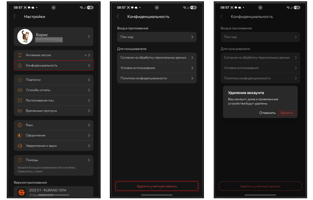The height and width of the screenshot is (200, 313).
Task: Tap the chevron next to session count 4
Action: pyautogui.click(x=89, y=55)
